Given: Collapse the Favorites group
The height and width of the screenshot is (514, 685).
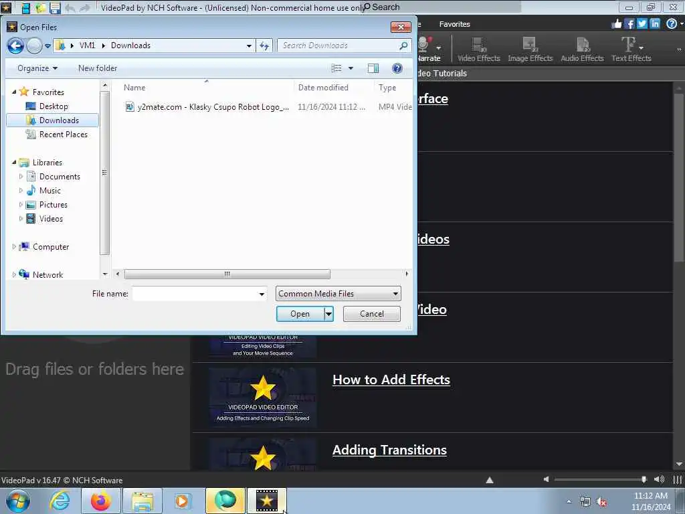Looking at the screenshot, I should (14, 92).
